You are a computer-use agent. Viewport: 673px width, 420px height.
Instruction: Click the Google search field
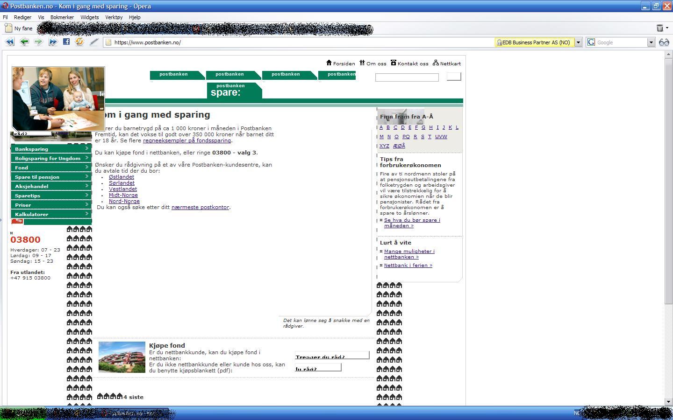click(621, 42)
